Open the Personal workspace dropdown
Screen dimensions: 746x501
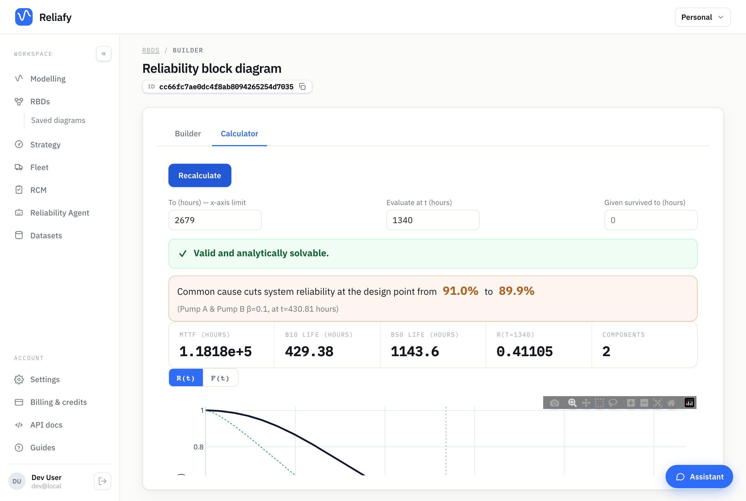point(703,17)
